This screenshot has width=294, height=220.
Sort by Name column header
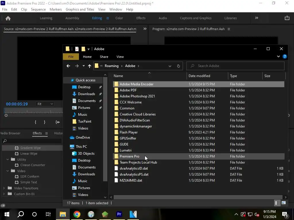[149, 76]
